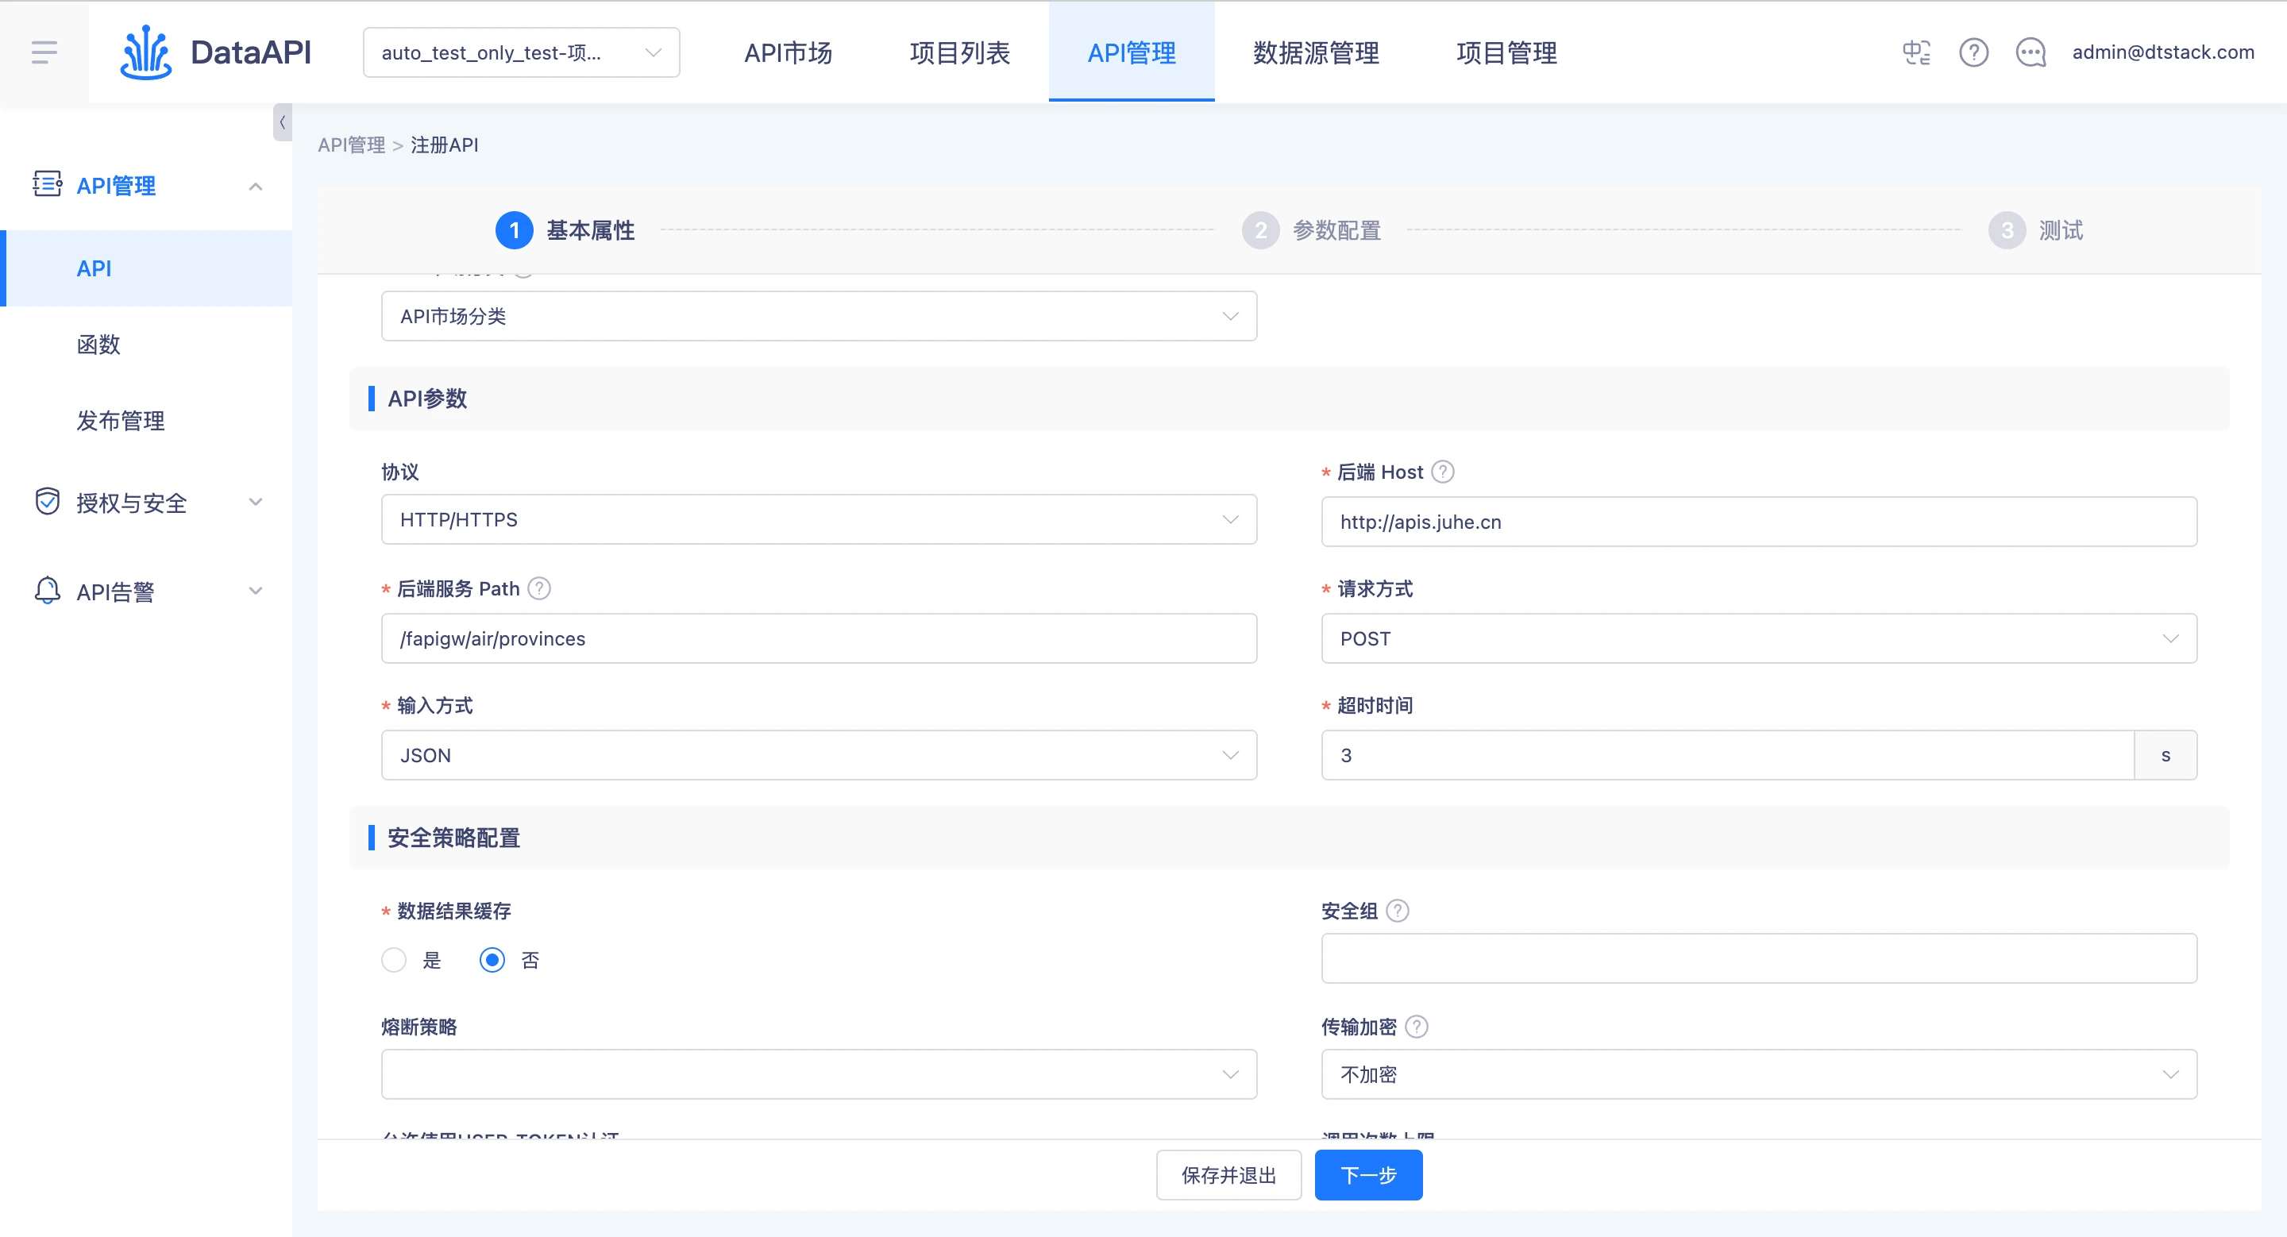The width and height of the screenshot is (2287, 1237).
Task: Click the DataAPI logo
Action: click(215, 52)
